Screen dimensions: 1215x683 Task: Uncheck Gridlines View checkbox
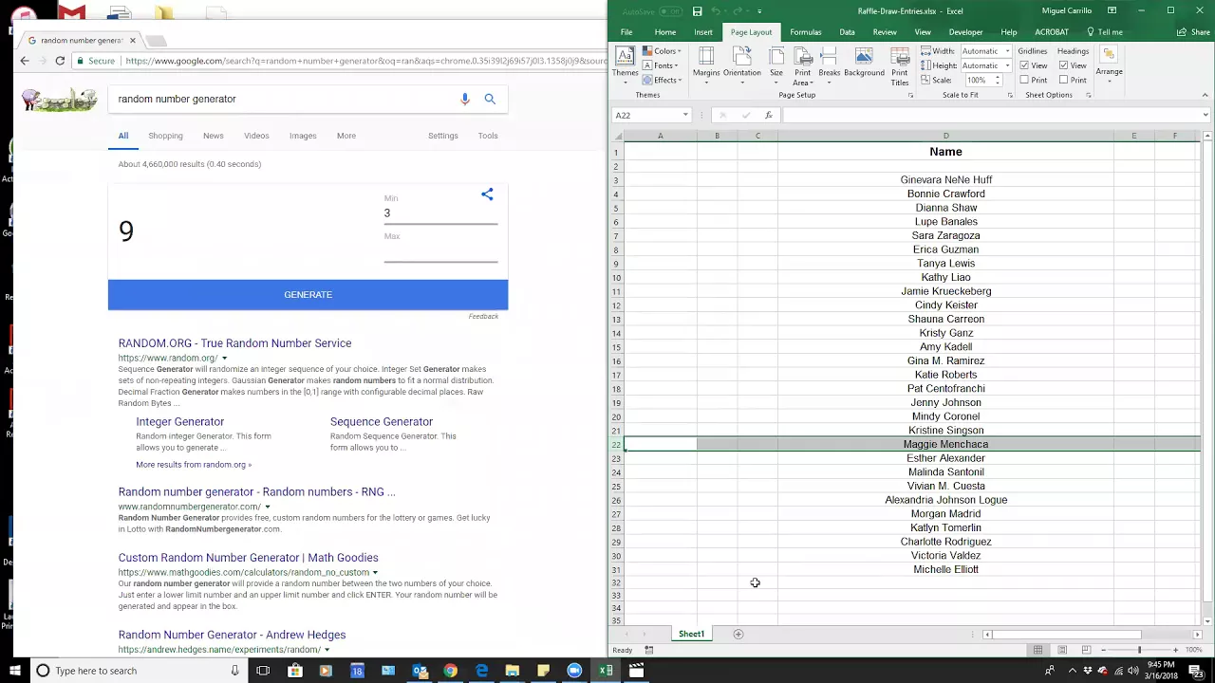click(1025, 65)
